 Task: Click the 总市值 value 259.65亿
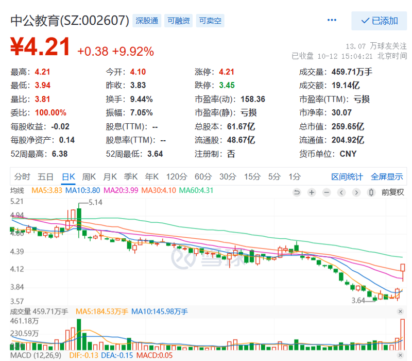348,126
